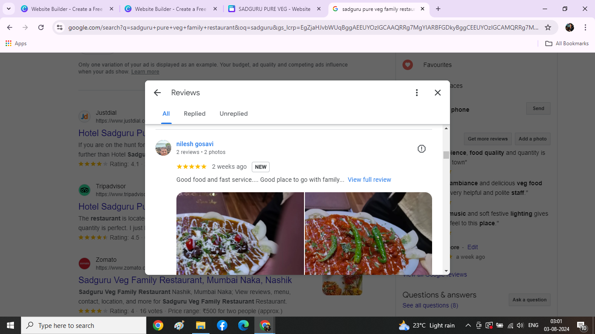Open a new Chrome tab
The width and height of the screenshot is (595, 334).
(x=438, y=9)
